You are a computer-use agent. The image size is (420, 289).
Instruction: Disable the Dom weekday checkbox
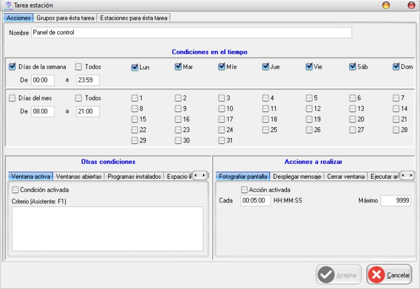[396, 67]
